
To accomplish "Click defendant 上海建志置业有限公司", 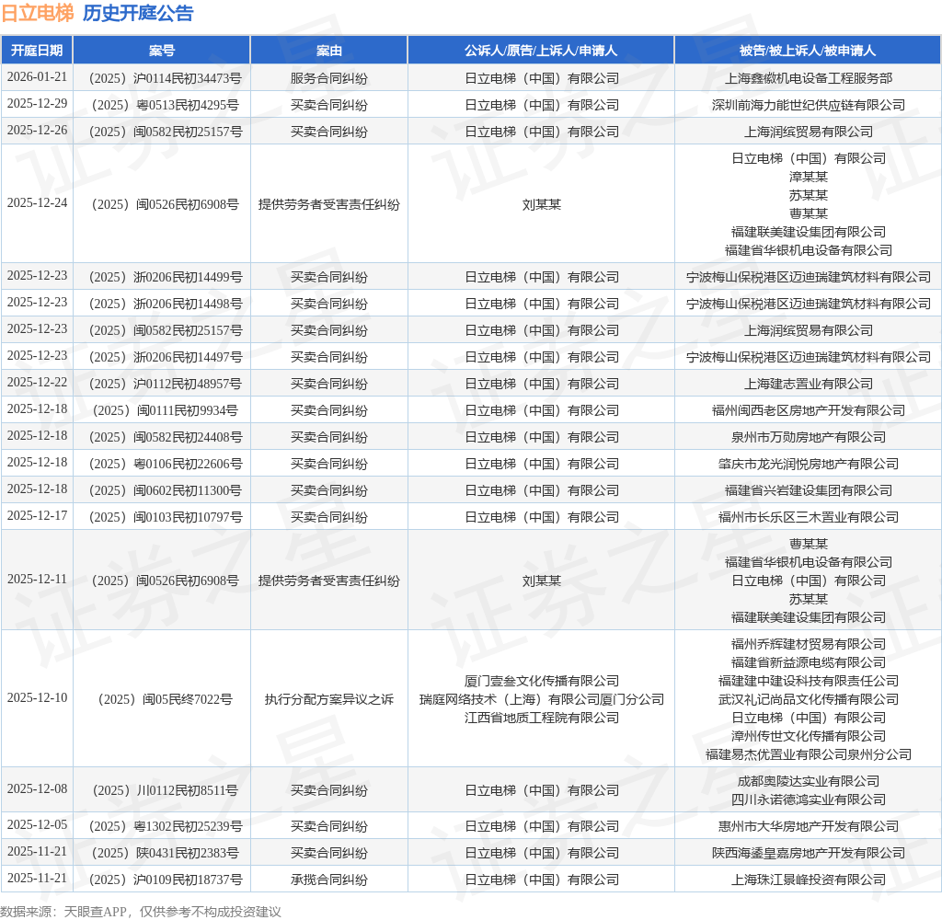I will tap(808, 384).
